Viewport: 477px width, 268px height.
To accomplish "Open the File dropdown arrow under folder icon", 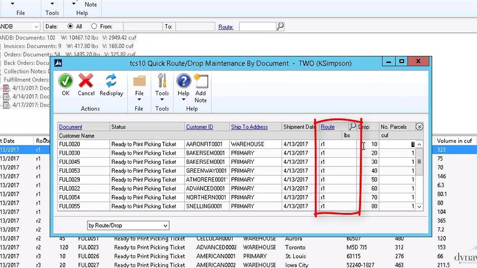I will pos(139,100).
